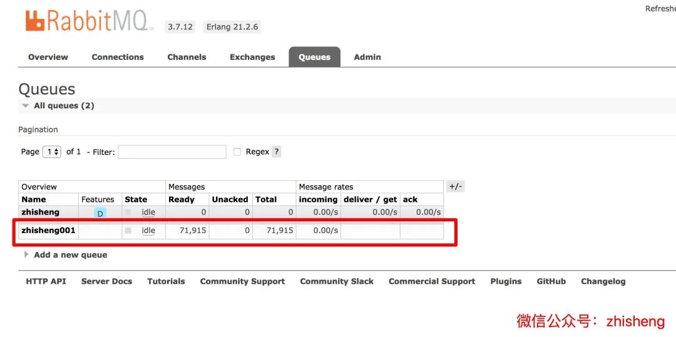Sort by Unacked column header
676x337 pixels.
coord(230,199)
